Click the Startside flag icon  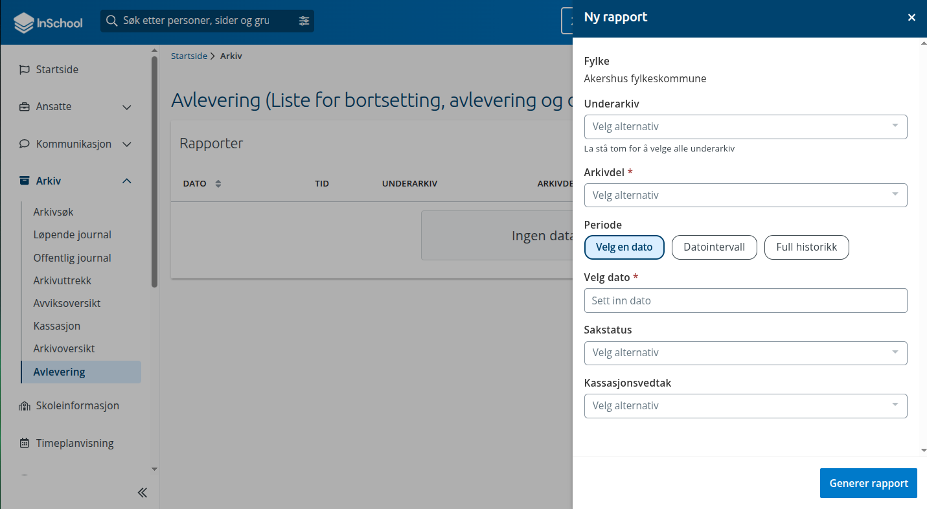[25, 69]
